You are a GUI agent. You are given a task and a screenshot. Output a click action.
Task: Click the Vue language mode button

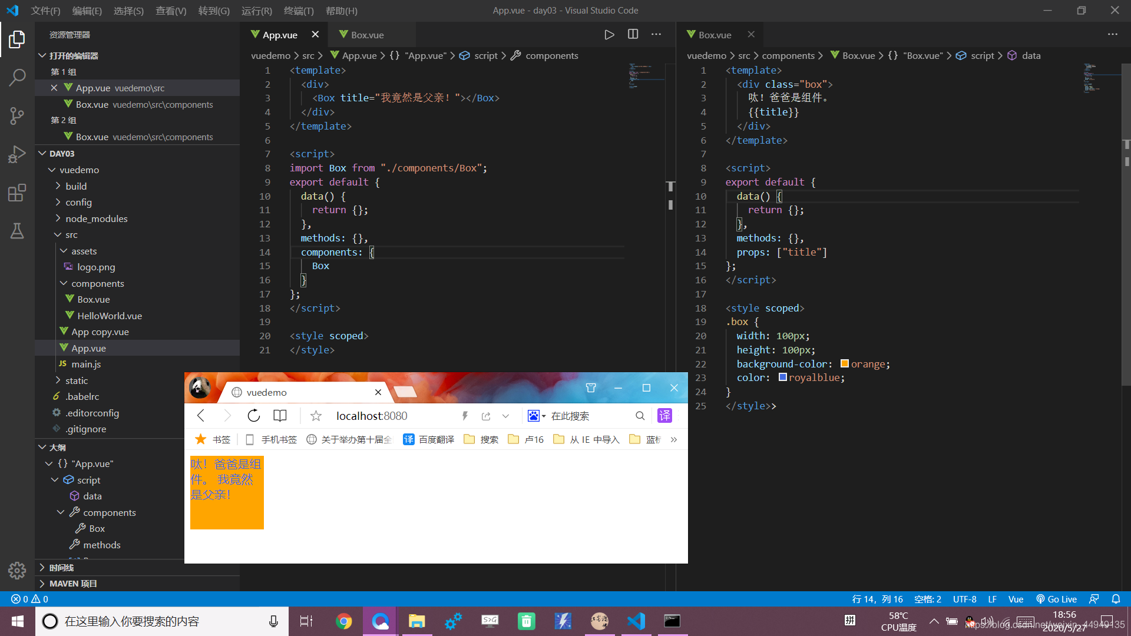(x=1016, y=599)
